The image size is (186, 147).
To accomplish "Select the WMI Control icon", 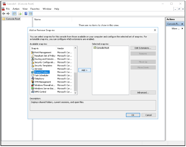I will (x=32, y=92).
